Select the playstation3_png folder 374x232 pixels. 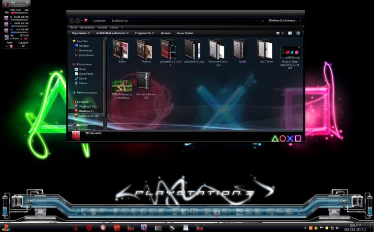coord(194,52)
